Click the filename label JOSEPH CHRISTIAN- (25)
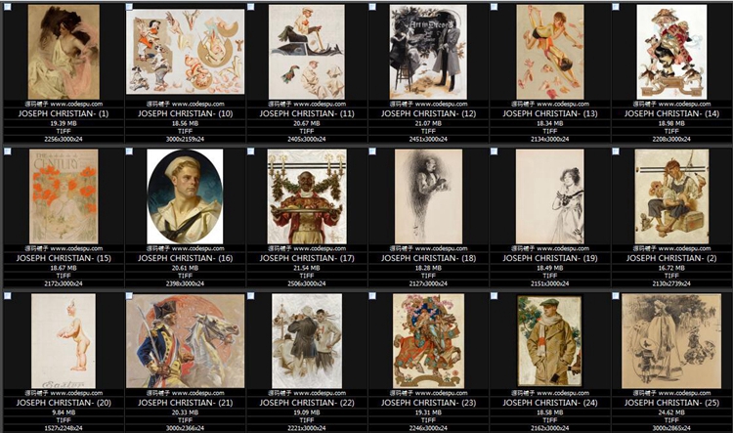The width and height of the screenshot is (733, 433). click(671, 403)
